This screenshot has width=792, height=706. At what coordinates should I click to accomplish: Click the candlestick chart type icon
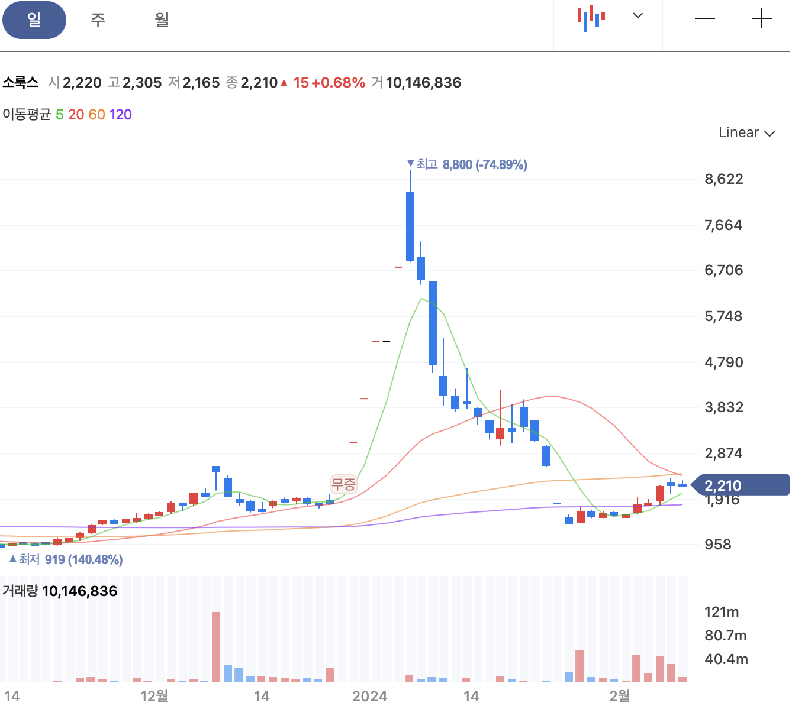(x=591, y=18)
